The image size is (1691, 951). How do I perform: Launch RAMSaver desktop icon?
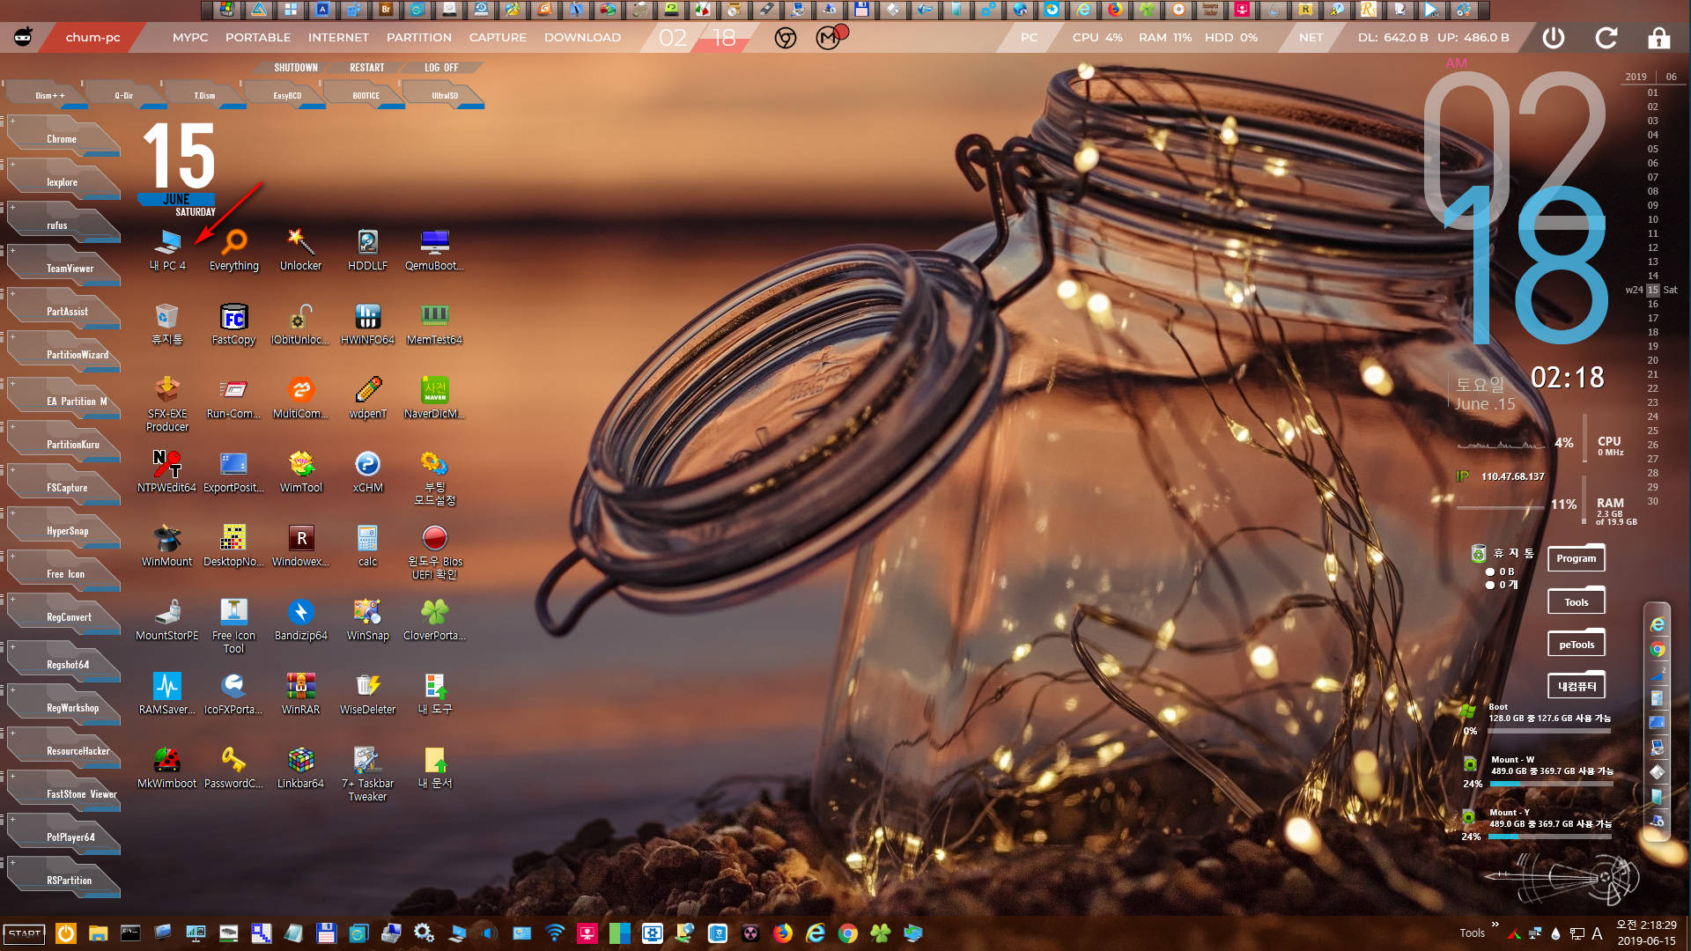click(x=166, y=693)
